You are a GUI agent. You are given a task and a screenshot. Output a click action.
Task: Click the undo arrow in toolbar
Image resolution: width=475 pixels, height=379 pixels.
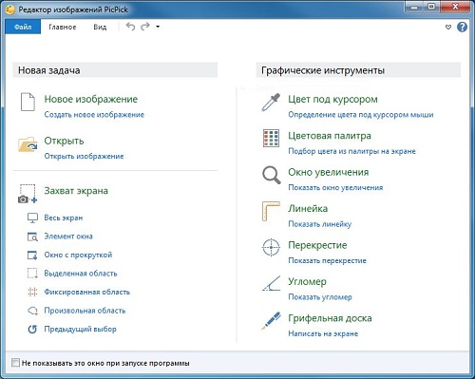[x=130, y=27]
